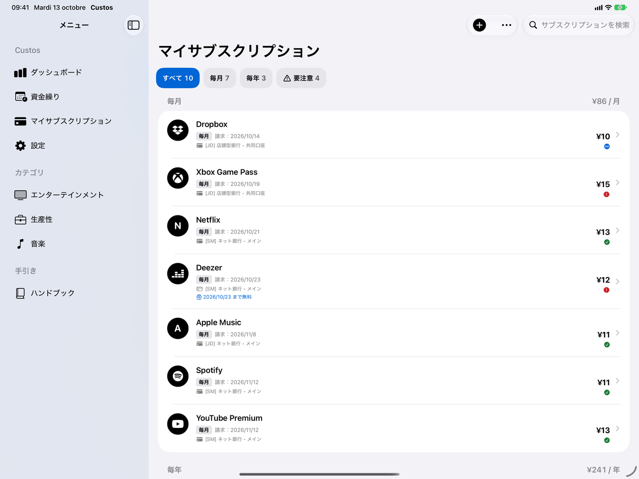Click the Dropbox logo icon
Viewport: 639px width, 479px height.
click(x=178, y=130)
